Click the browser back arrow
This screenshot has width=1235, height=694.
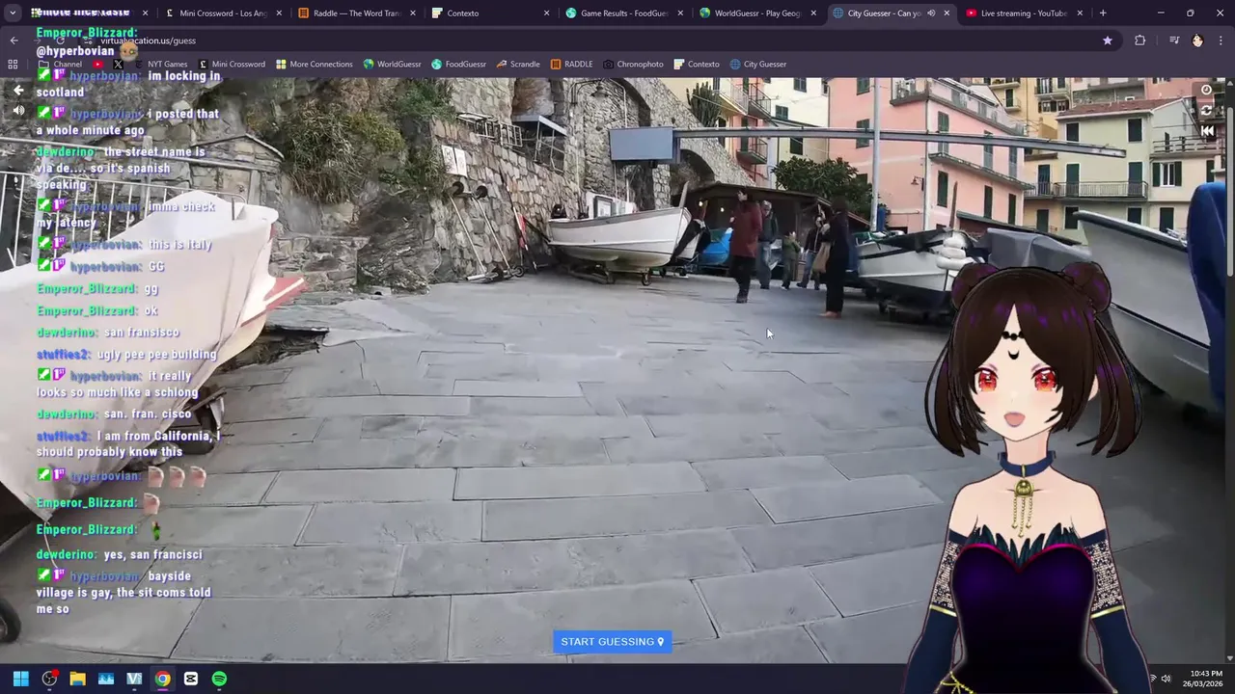[x=14, y=40]
